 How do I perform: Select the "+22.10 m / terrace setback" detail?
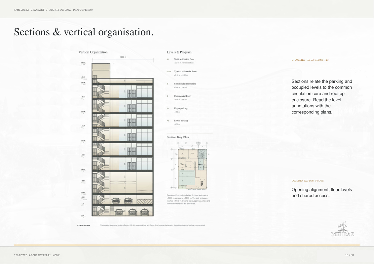(x=184, y=63)
